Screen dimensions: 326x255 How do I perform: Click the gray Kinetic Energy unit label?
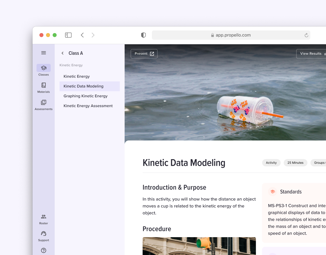71,65
